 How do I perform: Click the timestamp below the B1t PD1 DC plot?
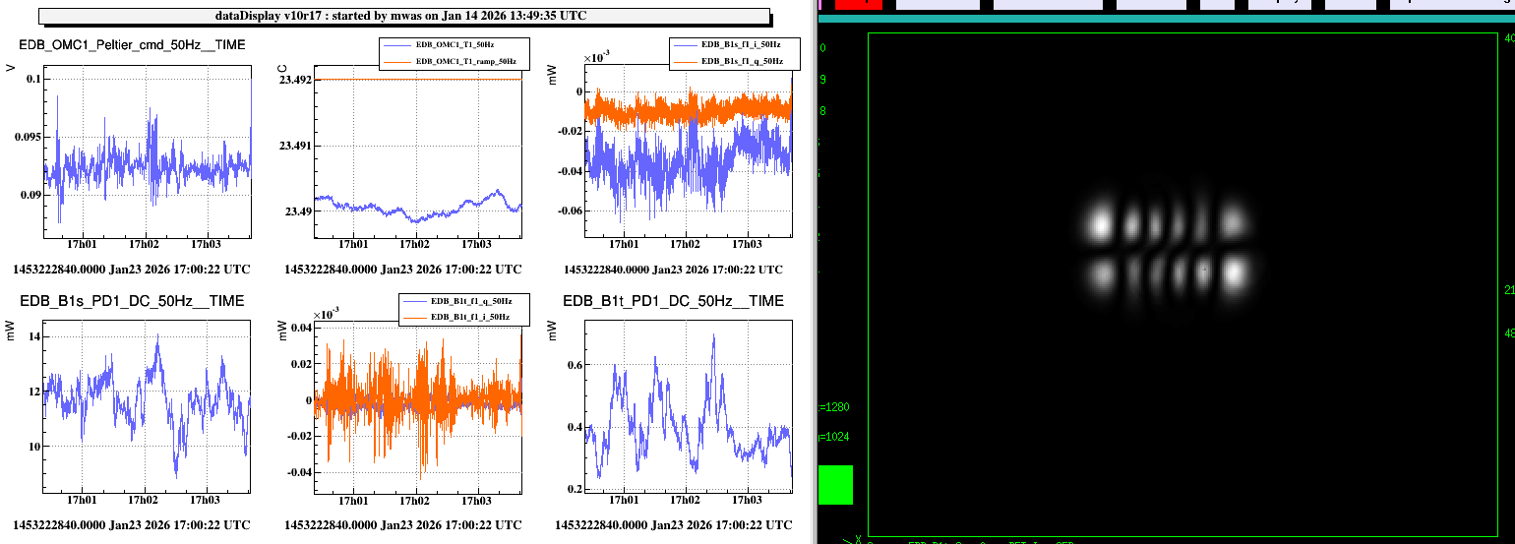click(x=673, y=525)
